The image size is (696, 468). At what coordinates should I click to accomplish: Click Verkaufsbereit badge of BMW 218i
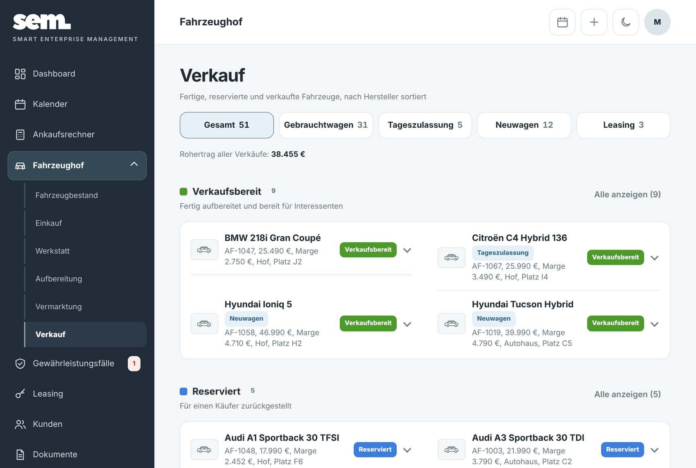click(368, 250)
